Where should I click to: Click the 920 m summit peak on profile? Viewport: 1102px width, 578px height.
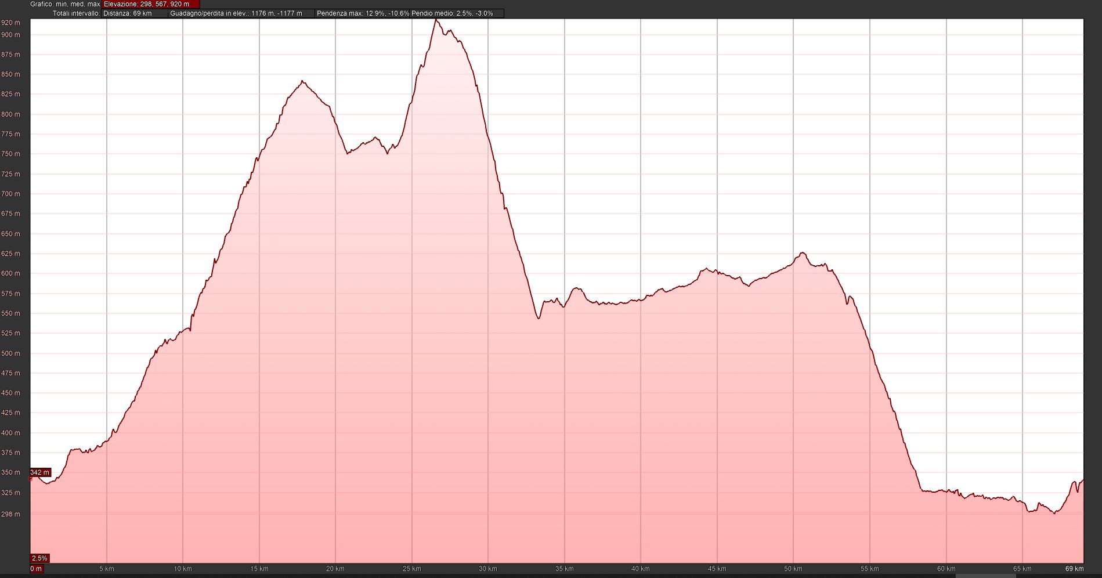(436, 20)
